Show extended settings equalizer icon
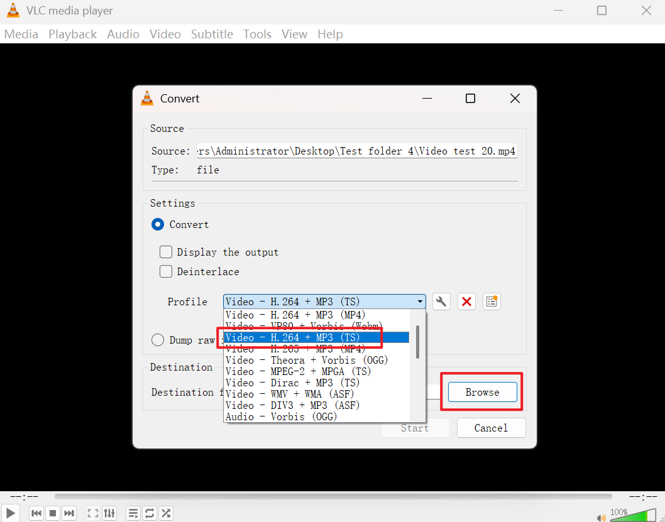The image size is (665, 522). (109, 514)
